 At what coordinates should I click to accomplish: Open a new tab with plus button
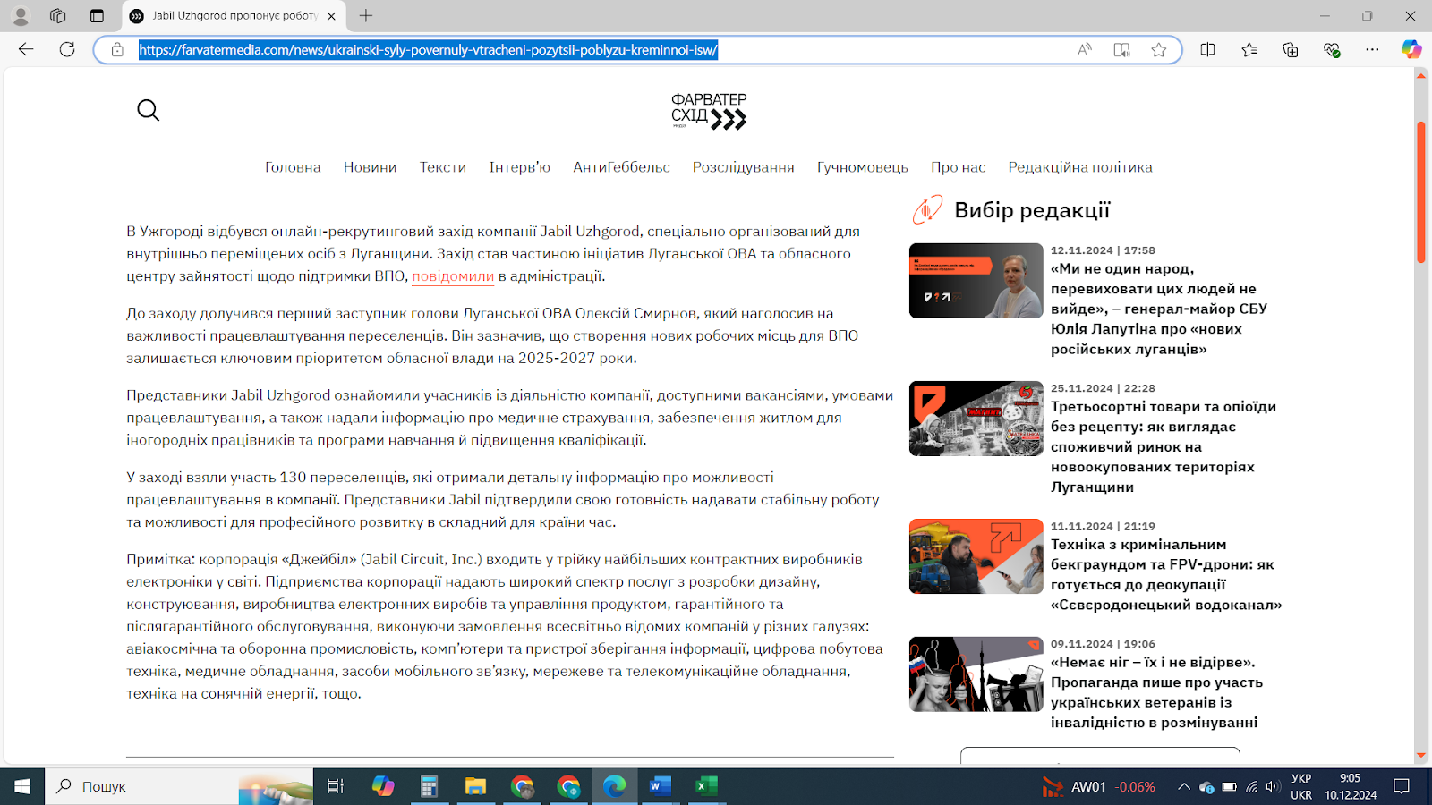(366, 16)
